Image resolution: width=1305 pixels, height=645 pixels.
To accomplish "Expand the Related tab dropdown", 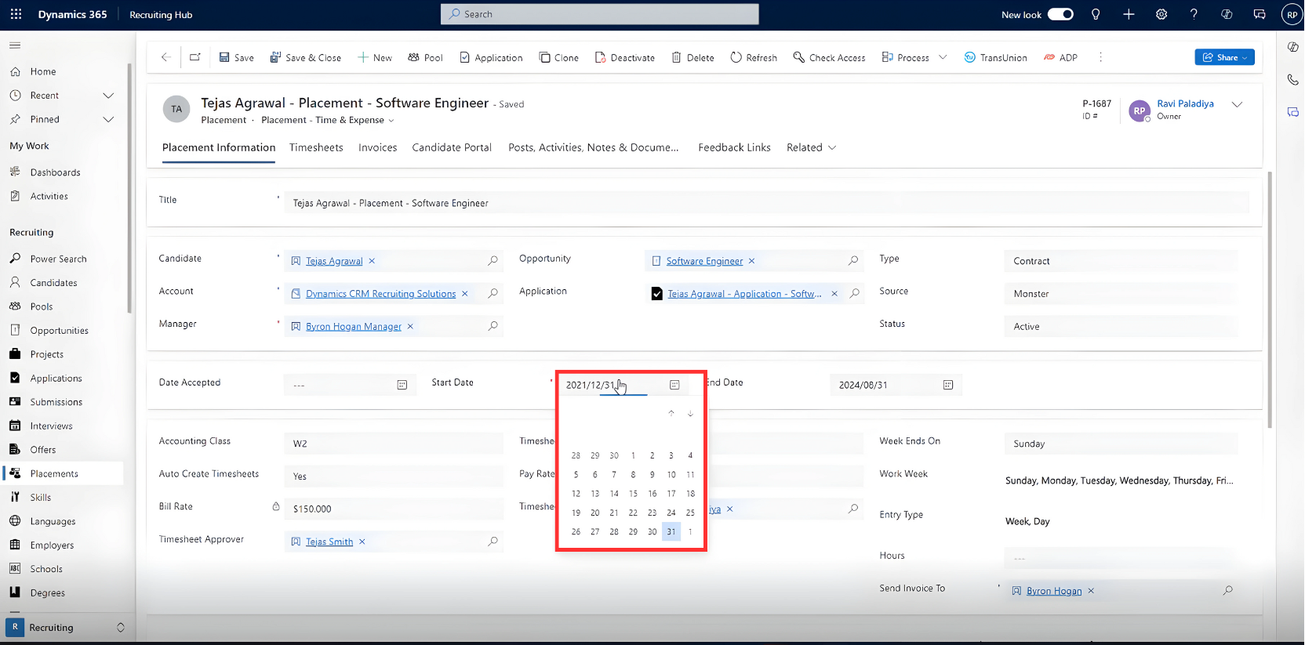I will pos(812,147).
